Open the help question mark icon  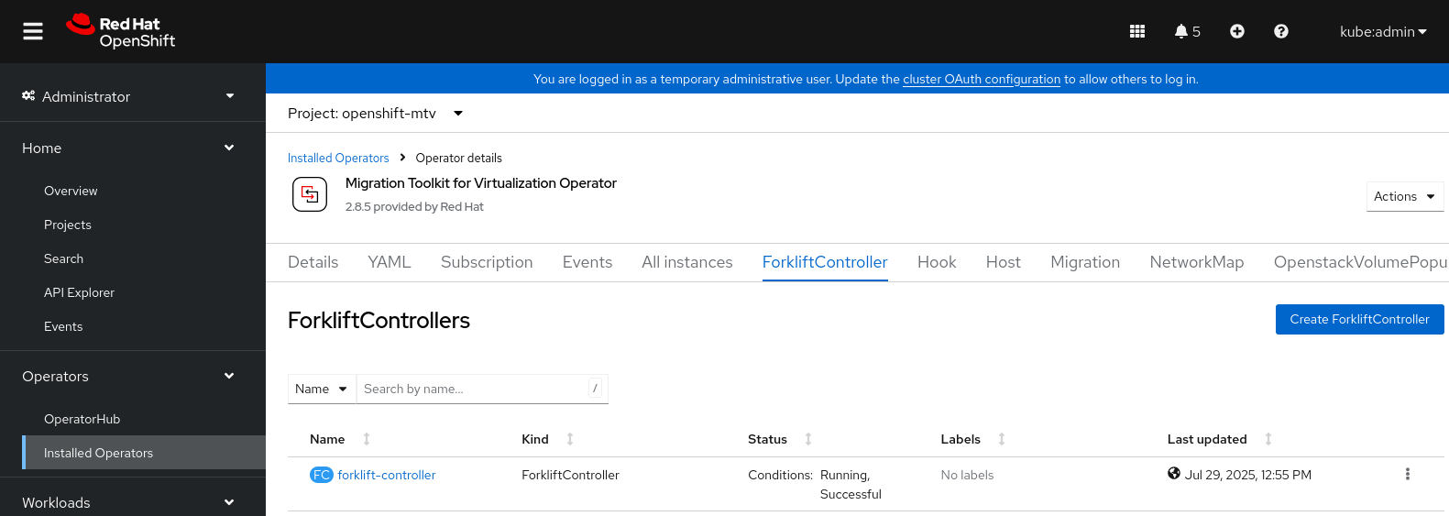(1281, 31)
